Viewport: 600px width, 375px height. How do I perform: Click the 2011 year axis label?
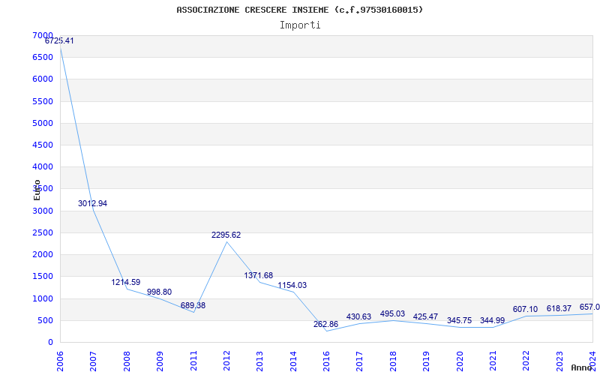[x=193, y=361]
